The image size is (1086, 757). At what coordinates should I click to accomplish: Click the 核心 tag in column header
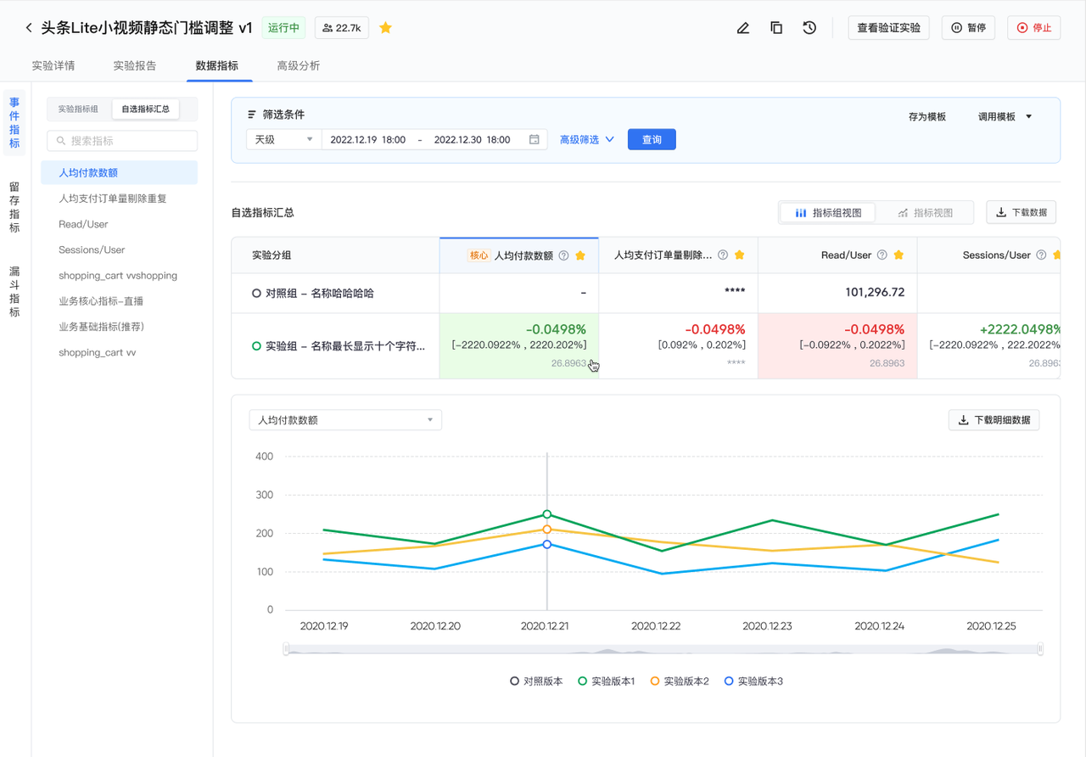click(x=479, y=255)
